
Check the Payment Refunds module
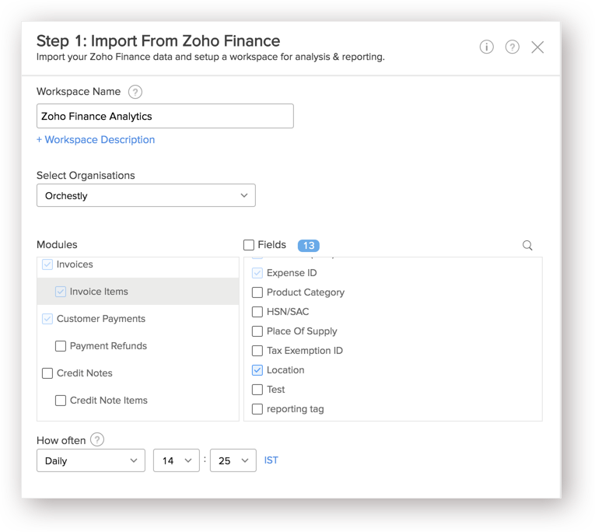pyautogui.click(x=61, y=346)
